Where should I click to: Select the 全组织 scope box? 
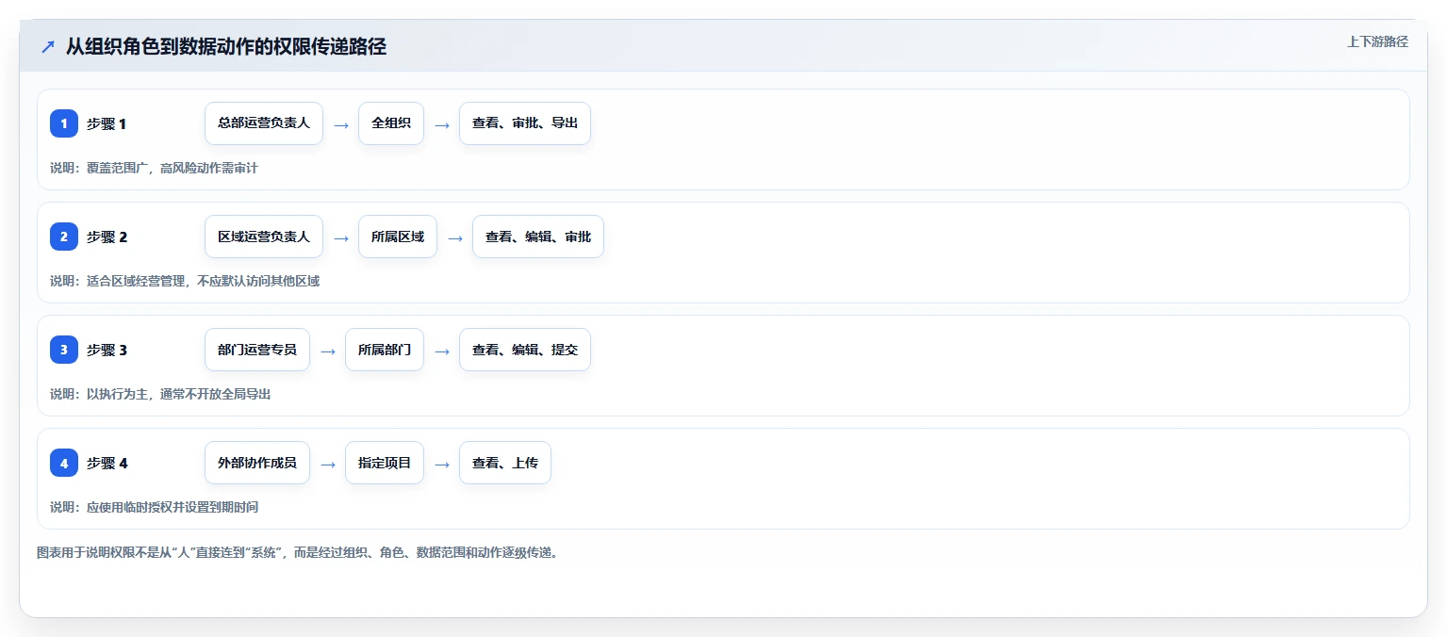391,123
